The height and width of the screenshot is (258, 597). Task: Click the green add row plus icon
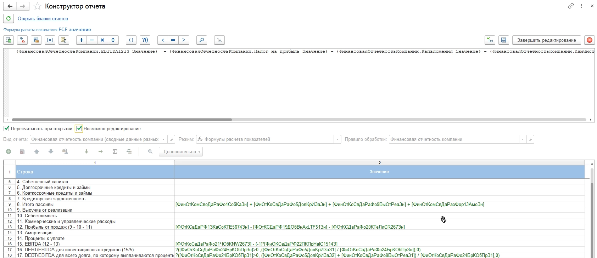tap(9, 151)
